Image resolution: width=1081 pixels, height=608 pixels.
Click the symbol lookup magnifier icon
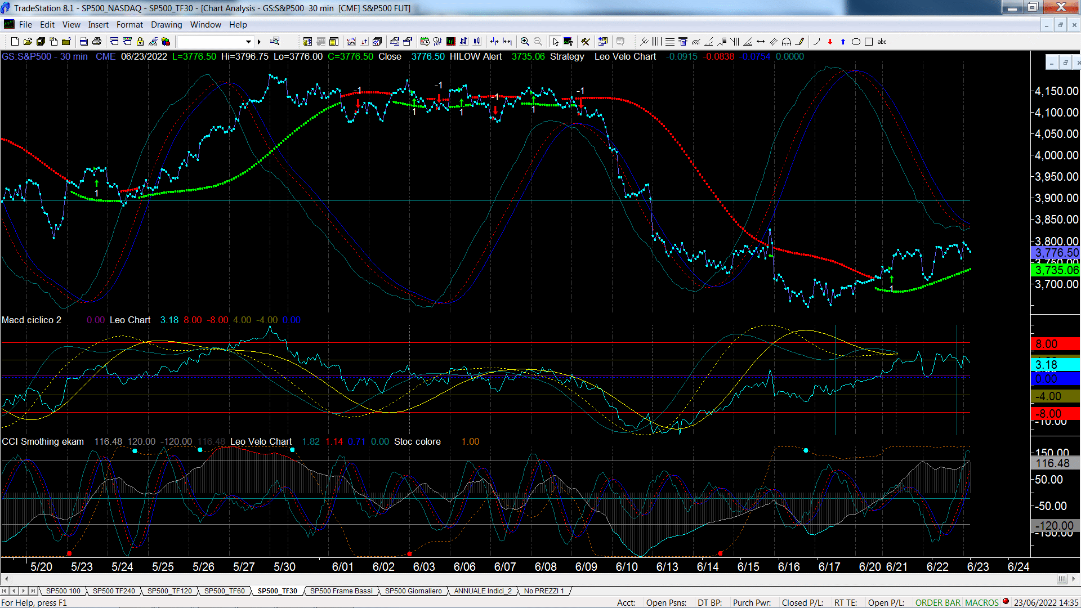tap(275, 41)
